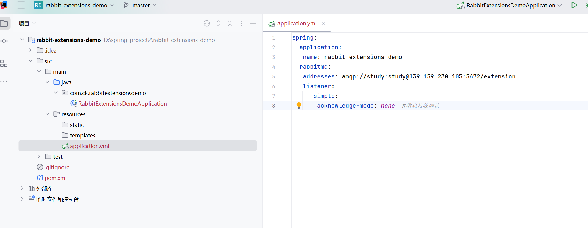Click line number 5 in the gutter
This screenshot has height=228, width=588.
tap(274, 77)
